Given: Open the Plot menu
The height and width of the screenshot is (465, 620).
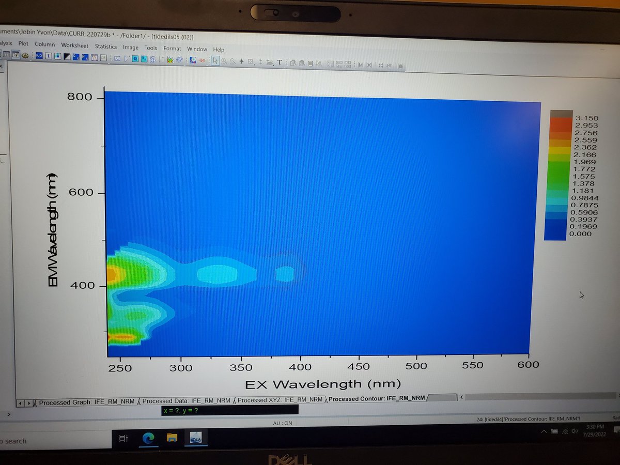Looking at the screenshot, I should pyautogui.click(x=23, y=44).
